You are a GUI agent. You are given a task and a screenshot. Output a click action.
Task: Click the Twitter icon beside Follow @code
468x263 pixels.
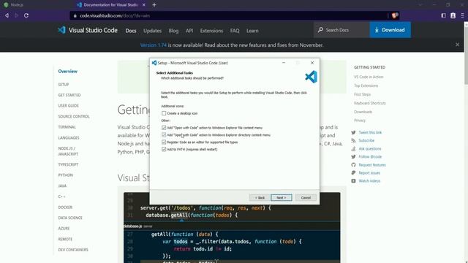point(353,156)
